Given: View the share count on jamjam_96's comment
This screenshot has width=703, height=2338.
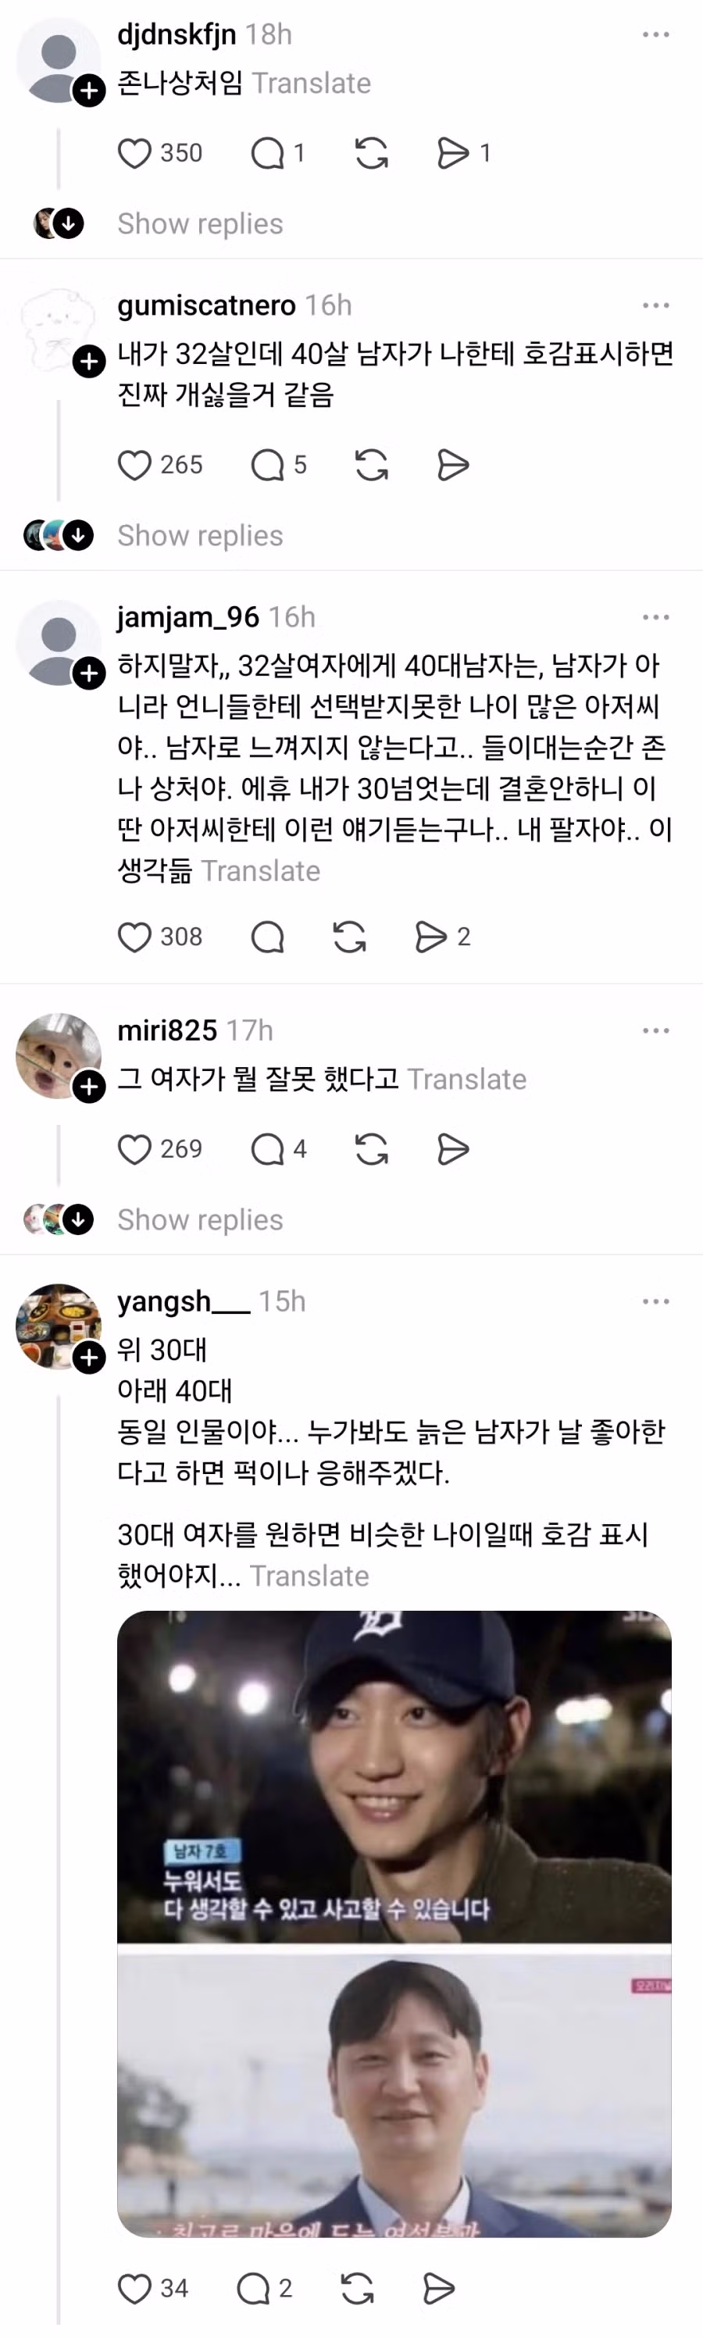Looking at the screenshot, I should point(462,937).
